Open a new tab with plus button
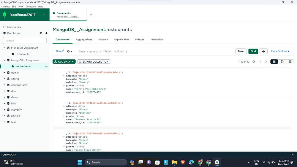Viewport: 297px width, 167px height. [x=91, y=15]
